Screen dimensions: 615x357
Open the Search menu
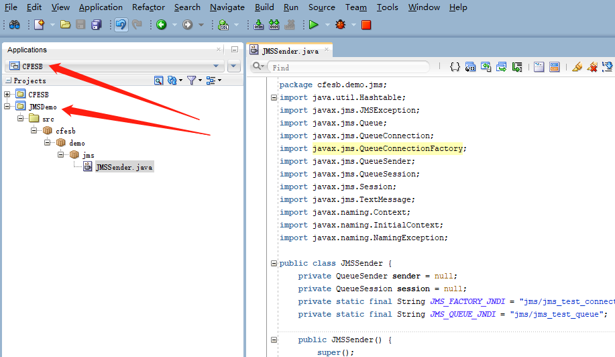coord(187,7)
